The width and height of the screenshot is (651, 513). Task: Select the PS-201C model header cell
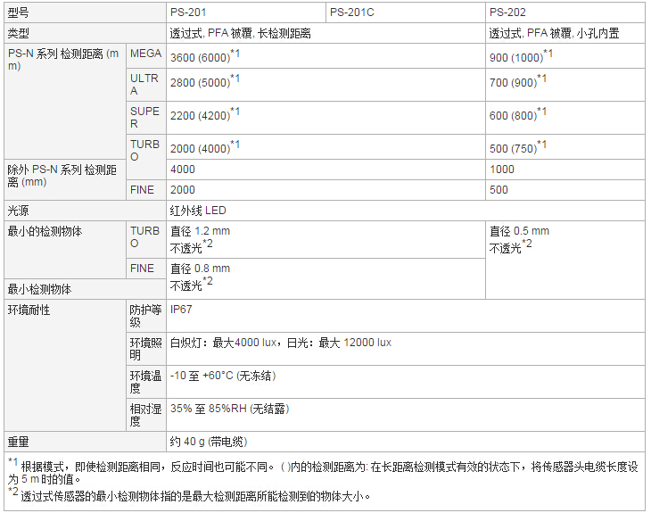coord(351,12)
